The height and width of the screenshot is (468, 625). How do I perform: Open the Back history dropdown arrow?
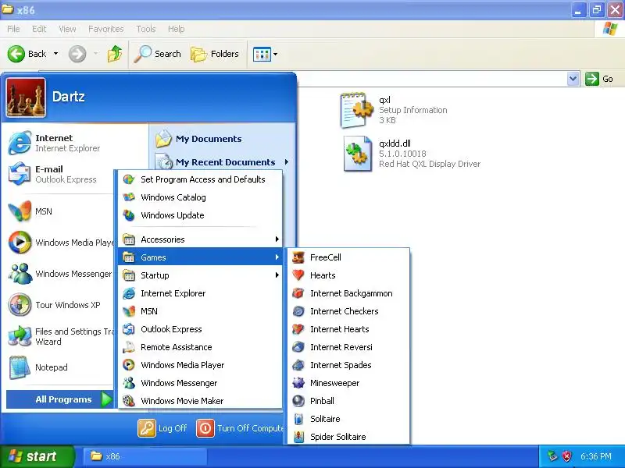pos(55,54)
